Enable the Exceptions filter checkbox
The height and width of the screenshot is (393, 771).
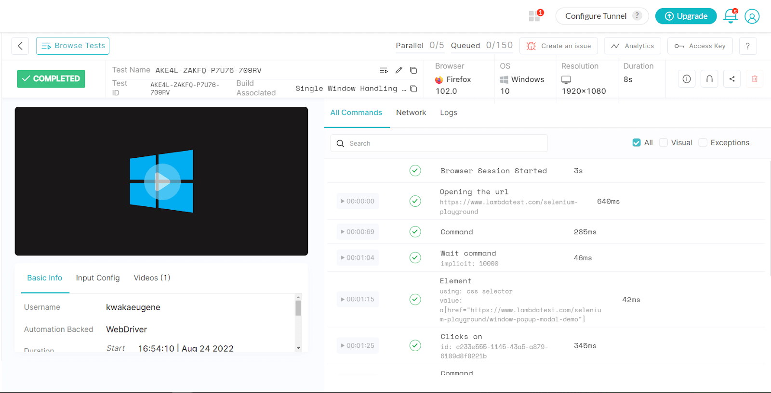click(x=703, y=143)
